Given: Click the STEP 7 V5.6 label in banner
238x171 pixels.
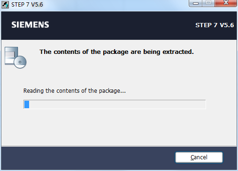Looking at the screenshot, I should [x=215, y=25].
